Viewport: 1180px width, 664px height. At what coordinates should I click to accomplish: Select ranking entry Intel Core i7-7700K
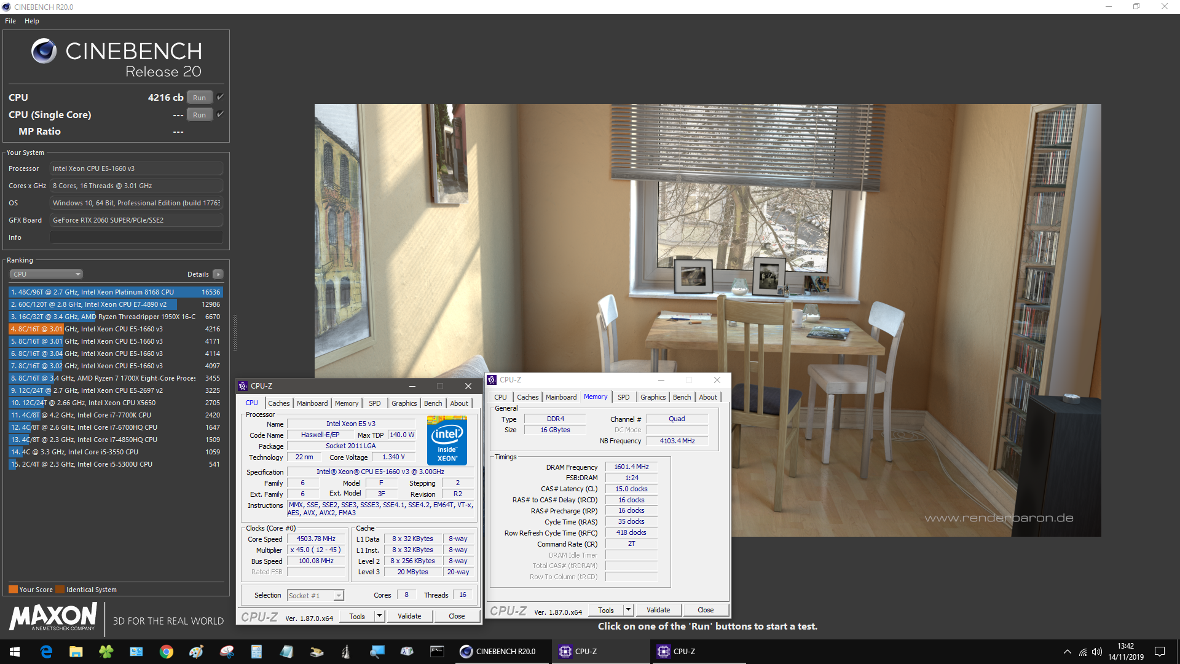tap(116, 415)
